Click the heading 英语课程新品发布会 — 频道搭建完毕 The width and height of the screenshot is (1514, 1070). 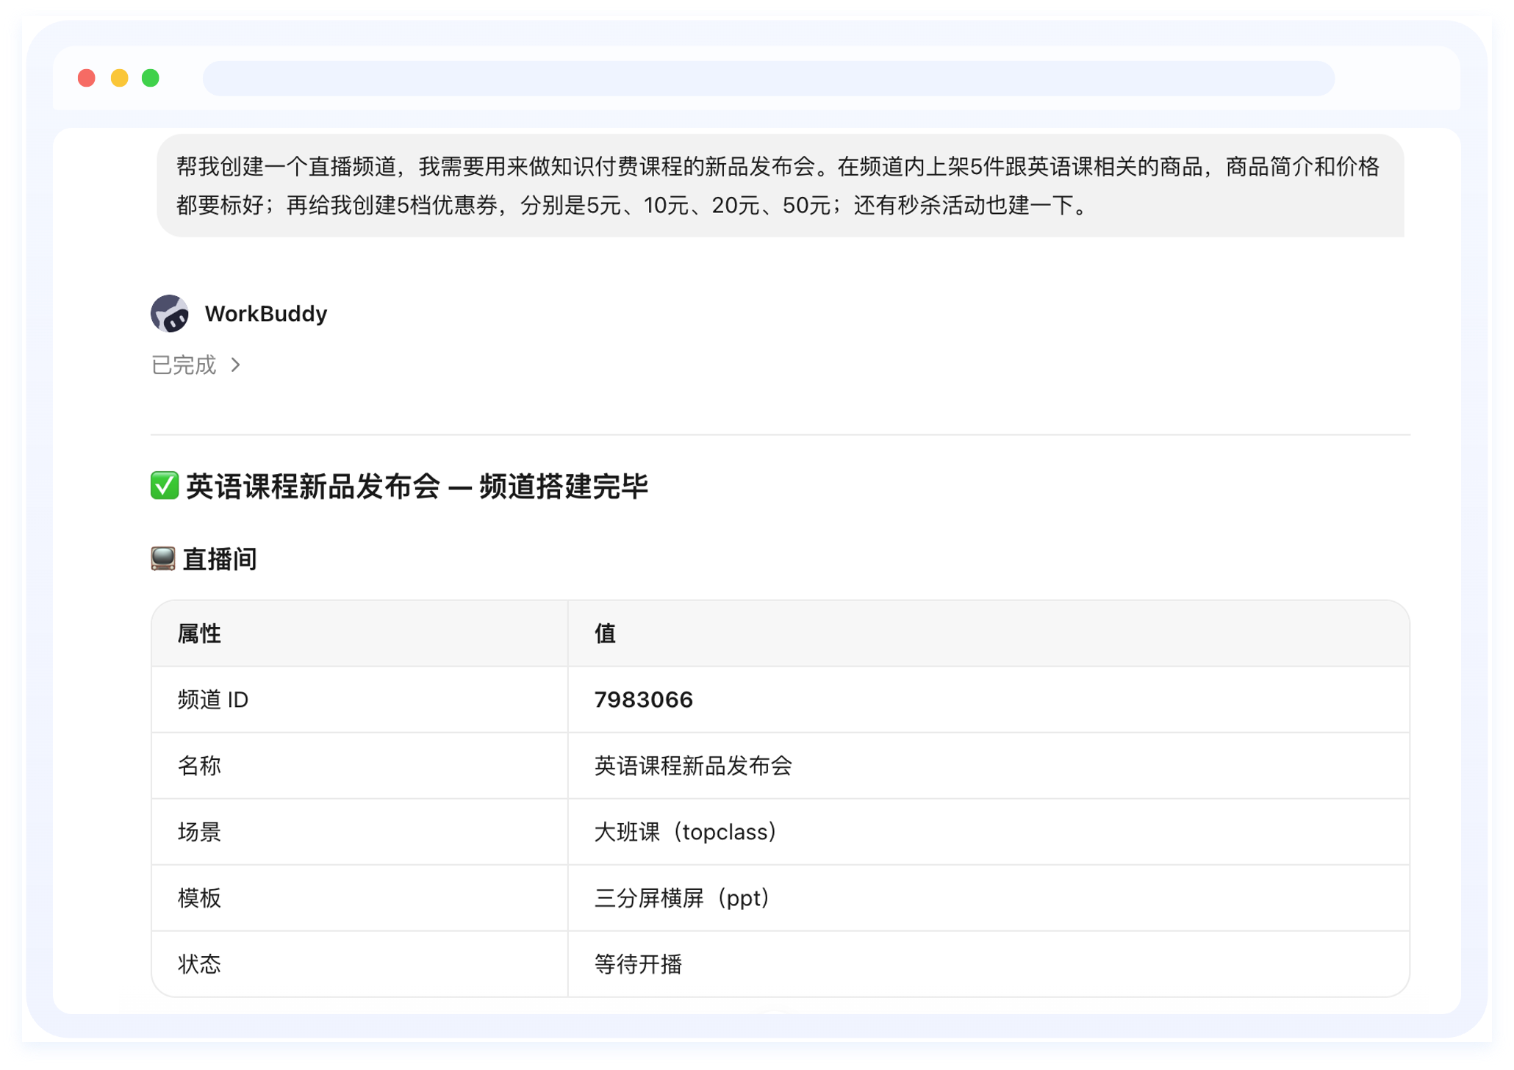(417, 486)
